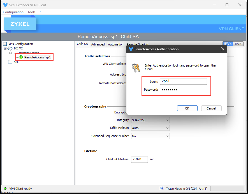Select the IKE V2 tree item
This screenshot has height=194, width=248.
click(18, 48)
